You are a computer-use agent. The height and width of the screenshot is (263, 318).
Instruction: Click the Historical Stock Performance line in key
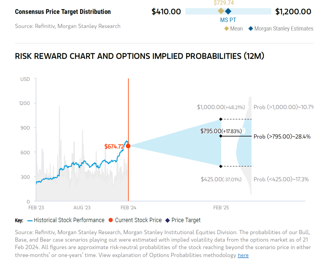pyautogui.click(x=30, y=220)
